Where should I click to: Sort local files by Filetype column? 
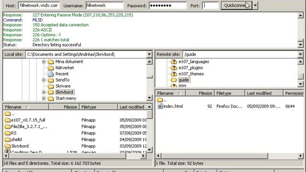click(x=98, y=107)
